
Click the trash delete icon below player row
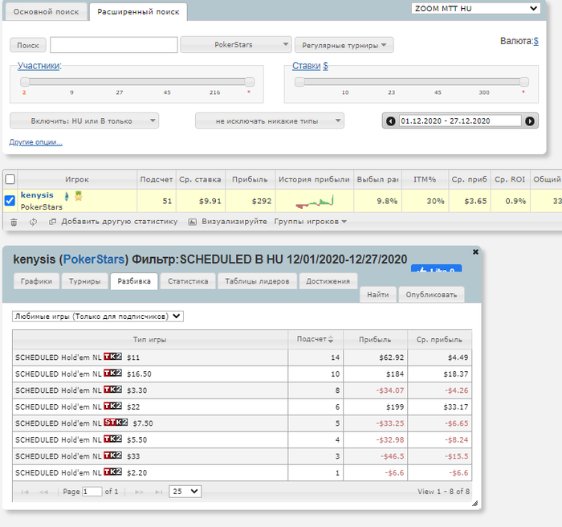point(13,222)
